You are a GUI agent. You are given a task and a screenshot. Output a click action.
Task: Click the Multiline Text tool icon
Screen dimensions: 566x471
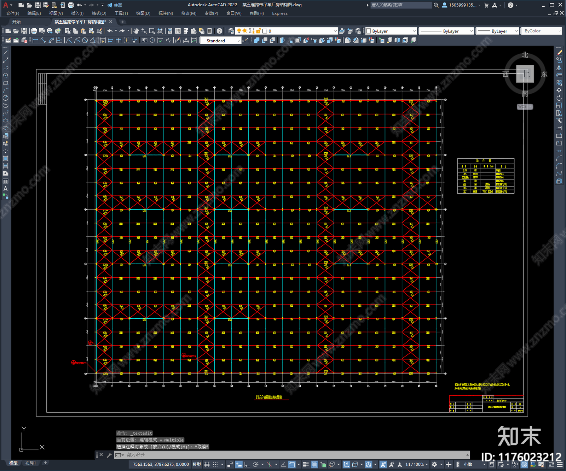click(x=5, y=189)
